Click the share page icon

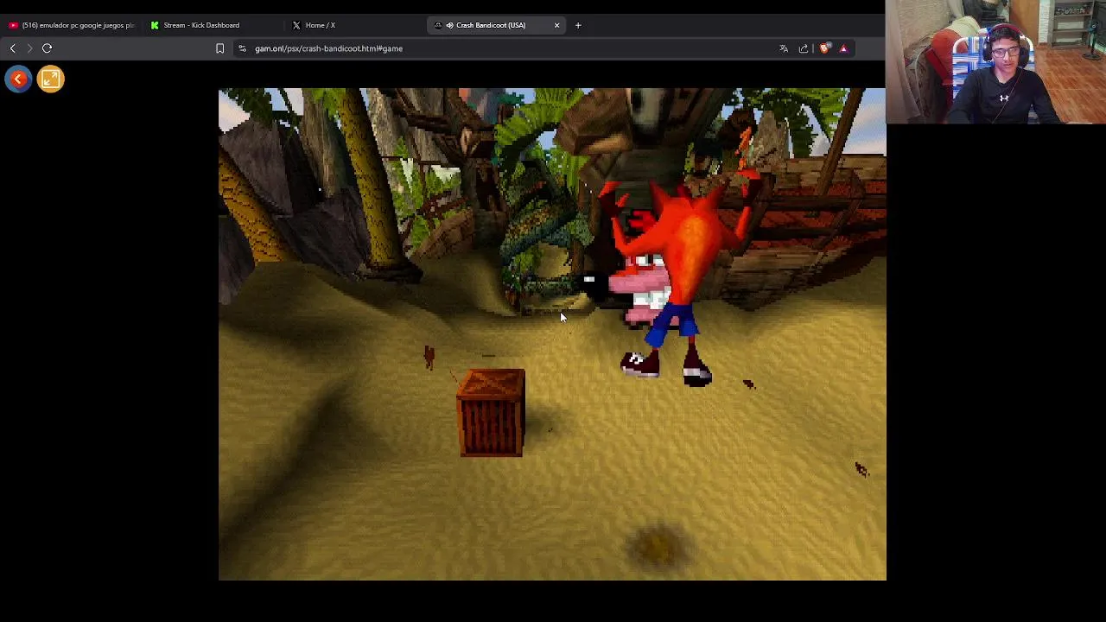coord(804,48)
